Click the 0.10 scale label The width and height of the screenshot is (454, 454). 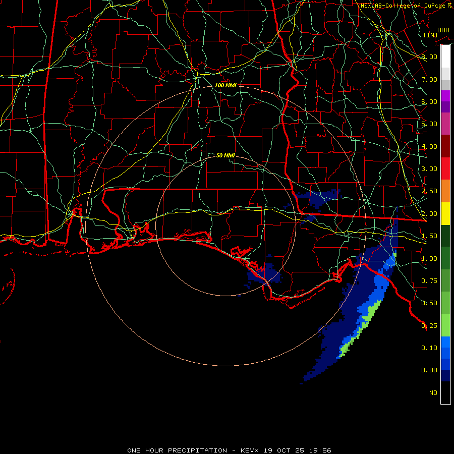click(x=429, y=348)
